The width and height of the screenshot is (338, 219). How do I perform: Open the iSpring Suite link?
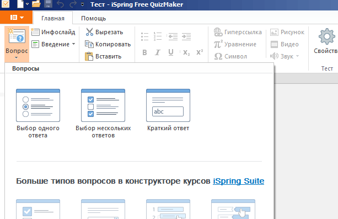tap(238, 181)
